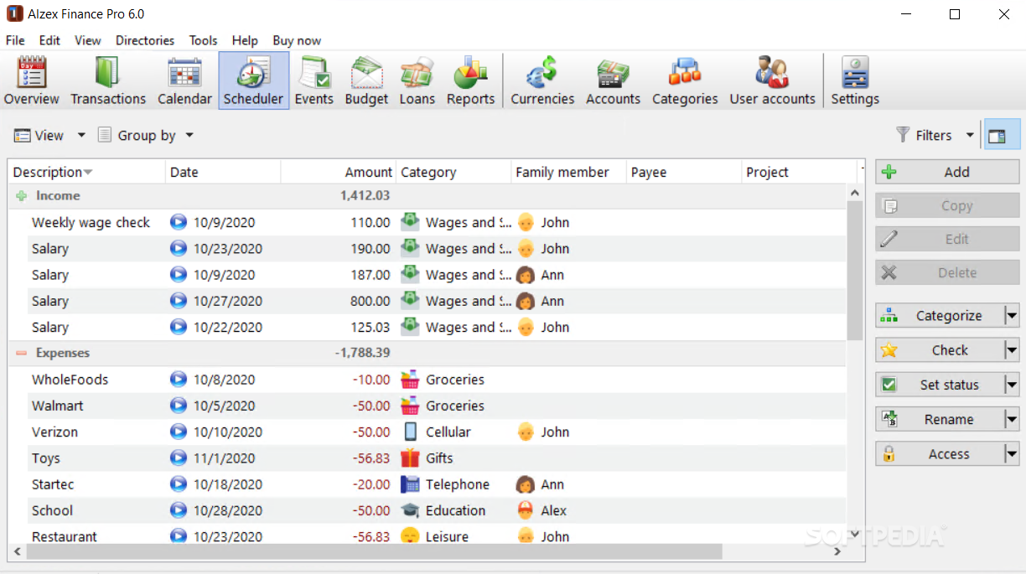Open the View dropdown arrow
This screenshot has width=1026, height=574.
click(x=81, y=135)
